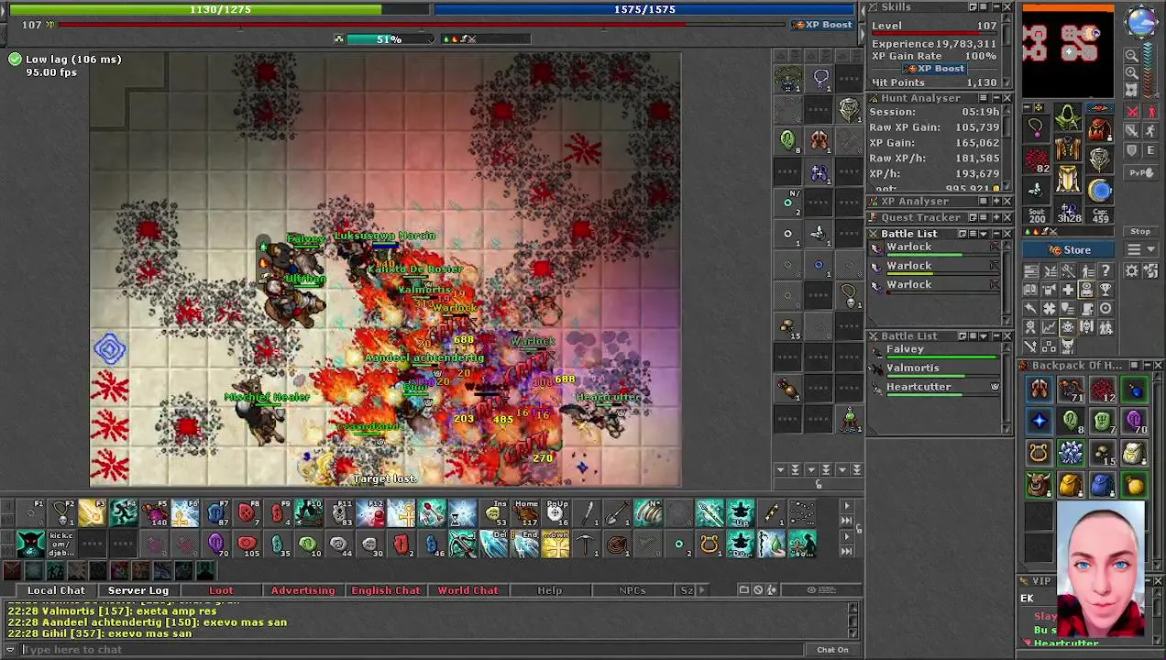This screenshot has height=660, width=1166.
Task: Click the shield equipment slot
Action: (x=1100, y=159)
